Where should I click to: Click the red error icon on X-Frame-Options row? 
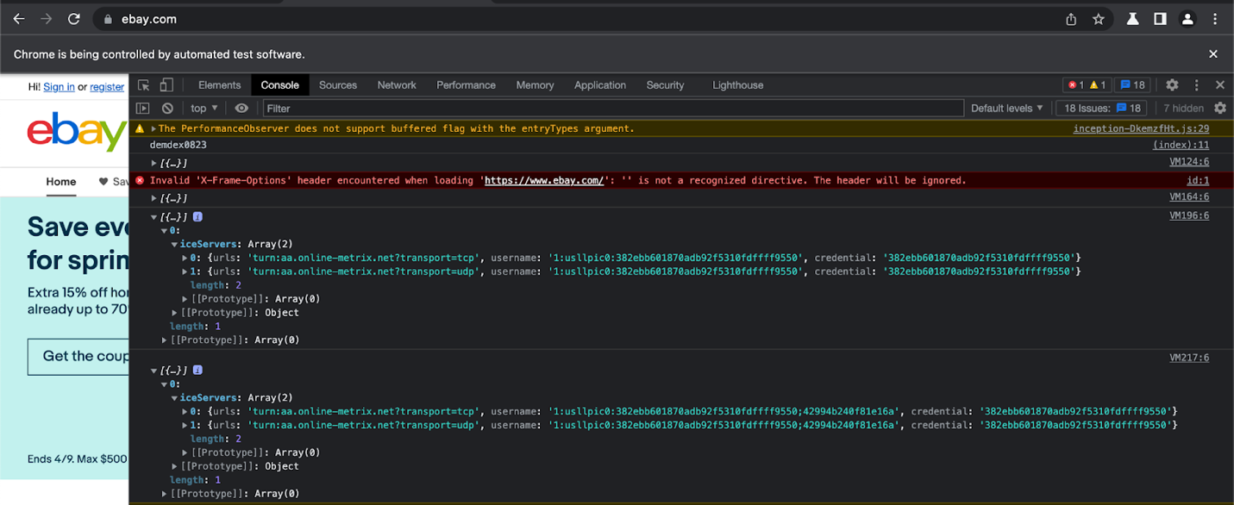(140, 181)
